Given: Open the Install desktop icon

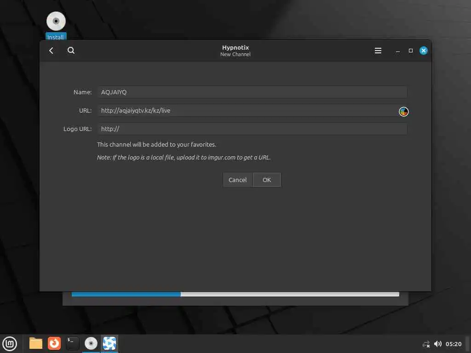Looking at the screenshot, I should coord(56,26).
